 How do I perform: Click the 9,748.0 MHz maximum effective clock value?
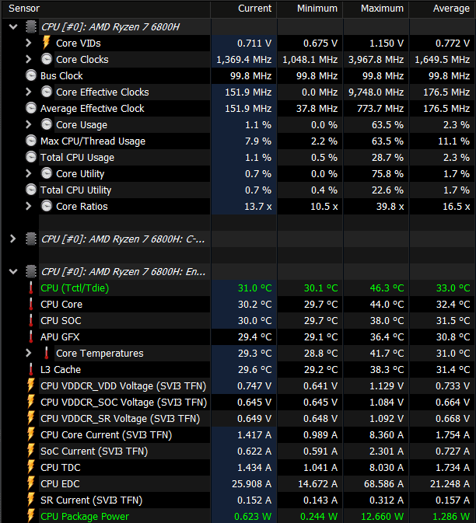pyautogui.click(x=376, y=92)
